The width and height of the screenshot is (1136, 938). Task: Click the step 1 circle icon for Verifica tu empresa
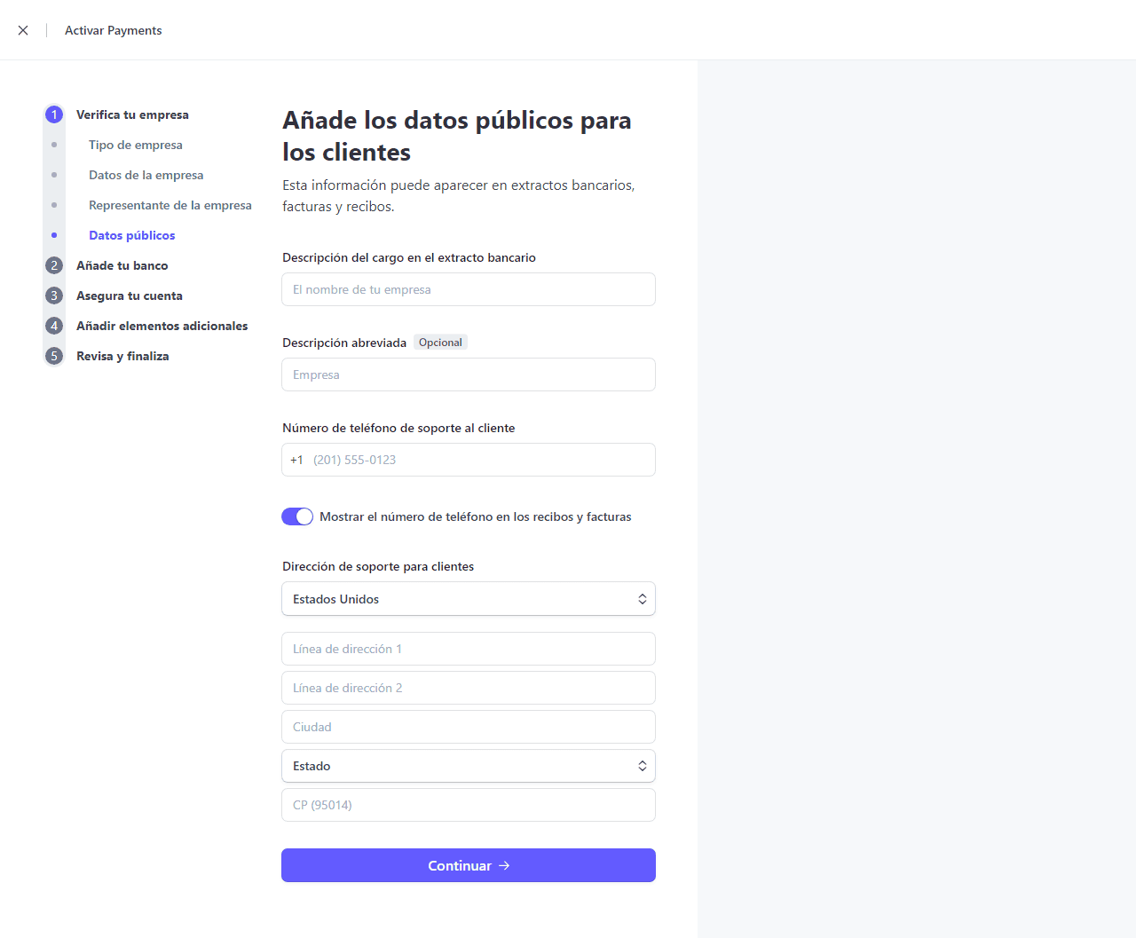coord(54,114)
